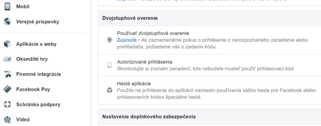Screen dimensions: 321x126
Task: Click the Videá film reel icon
Action: pos(7,119)
